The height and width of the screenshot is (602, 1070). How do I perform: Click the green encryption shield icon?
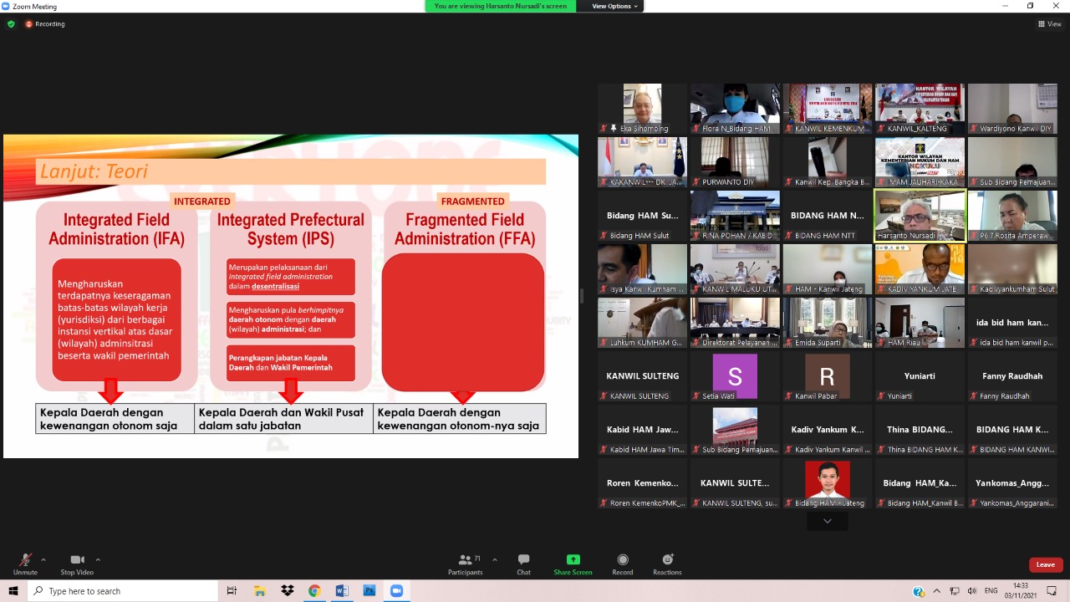click(11, 24)
